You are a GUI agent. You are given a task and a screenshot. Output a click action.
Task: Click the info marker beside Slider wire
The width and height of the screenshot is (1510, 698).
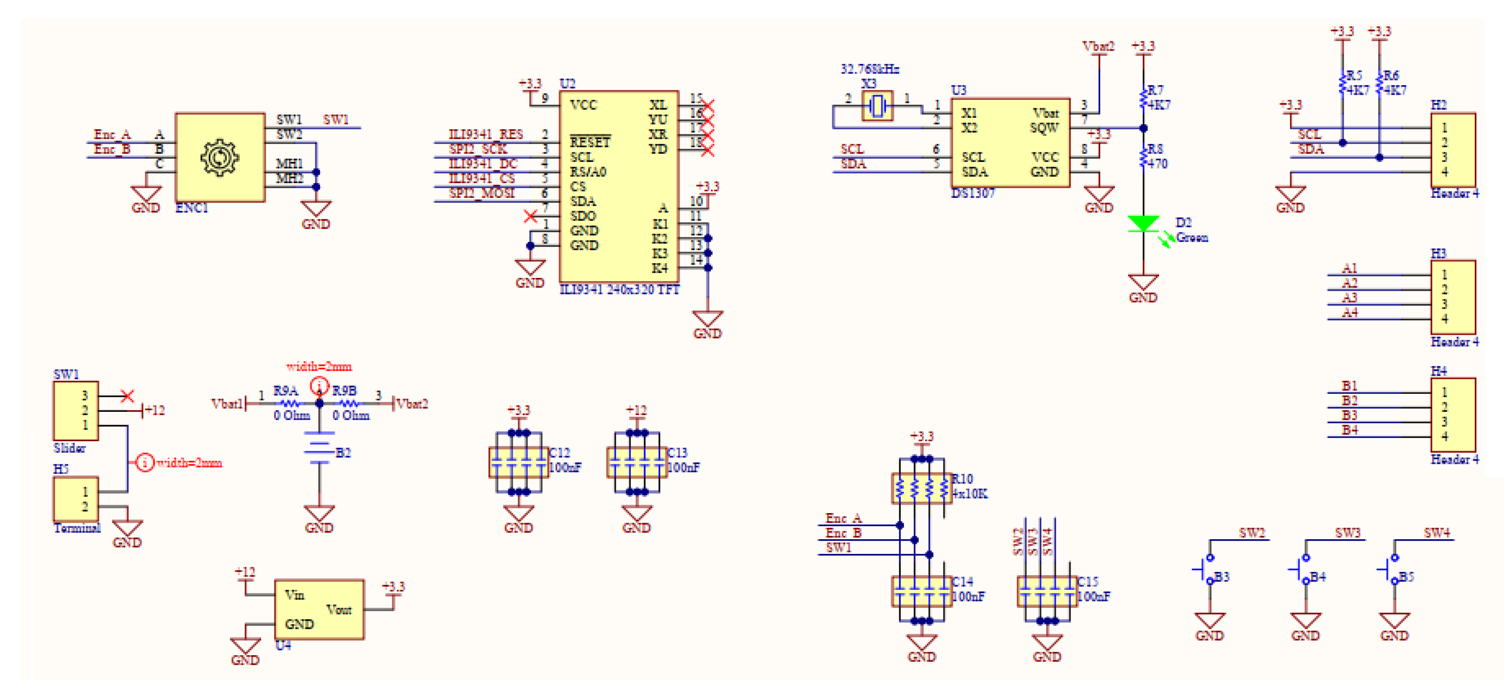pos(145,462)
